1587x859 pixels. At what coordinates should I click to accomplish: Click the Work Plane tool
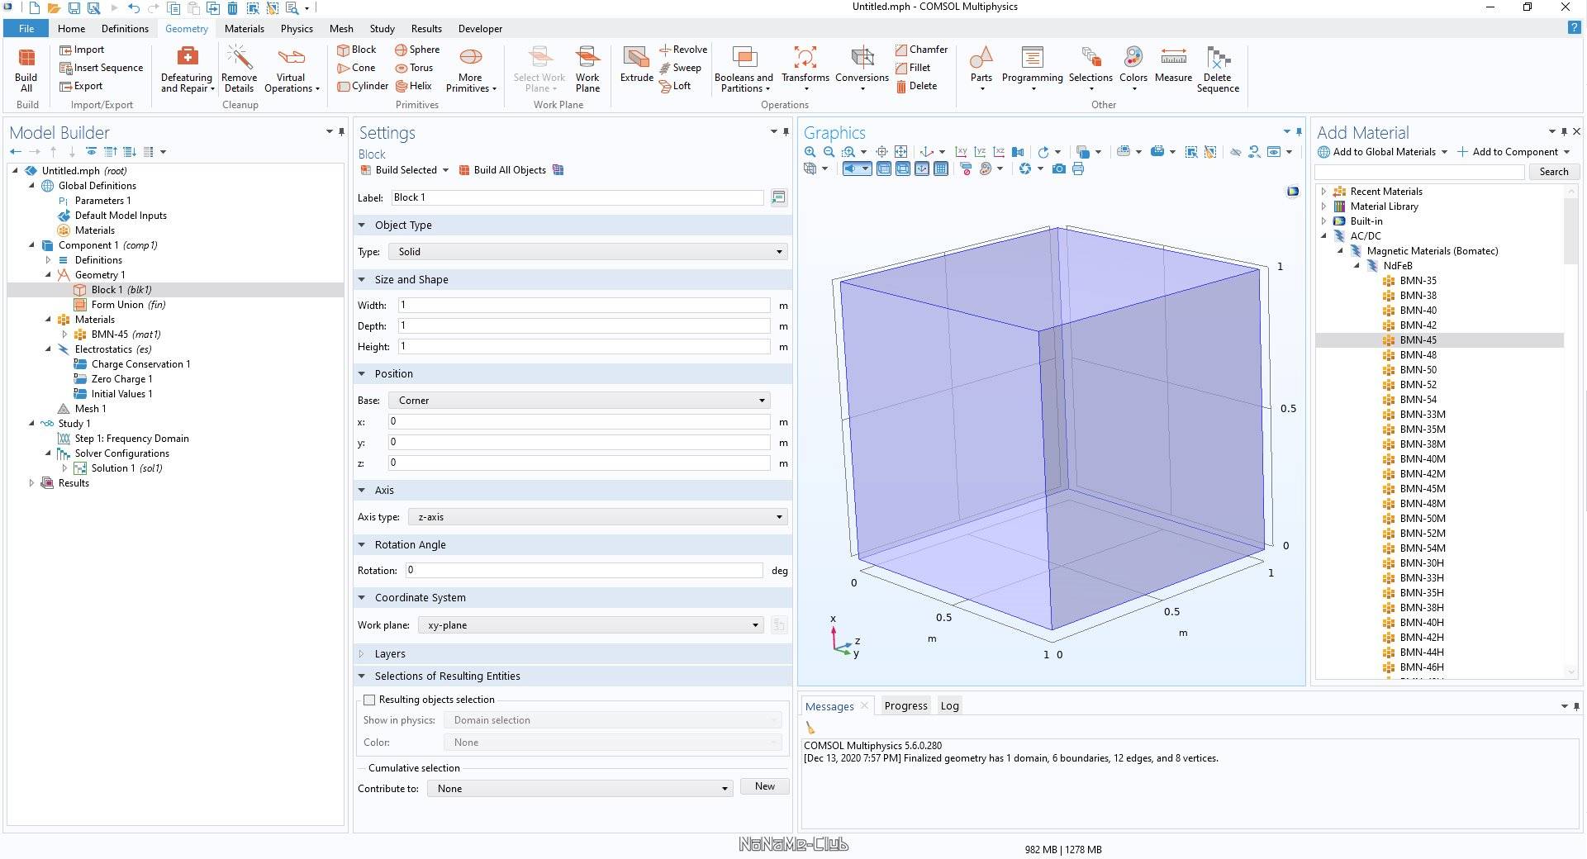click(x=587, y=69)
